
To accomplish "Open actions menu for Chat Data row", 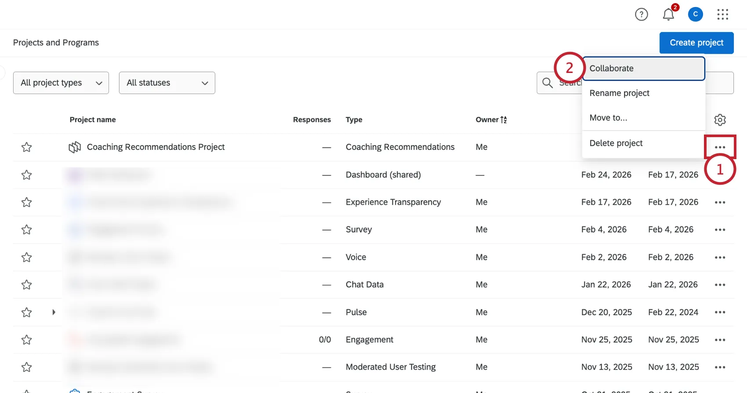I will coord(720,285).
